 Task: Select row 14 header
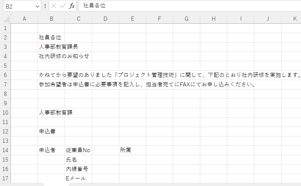pos(5,150)
